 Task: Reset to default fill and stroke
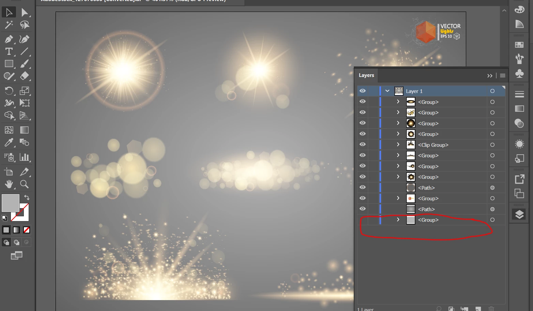coord(4,218)
